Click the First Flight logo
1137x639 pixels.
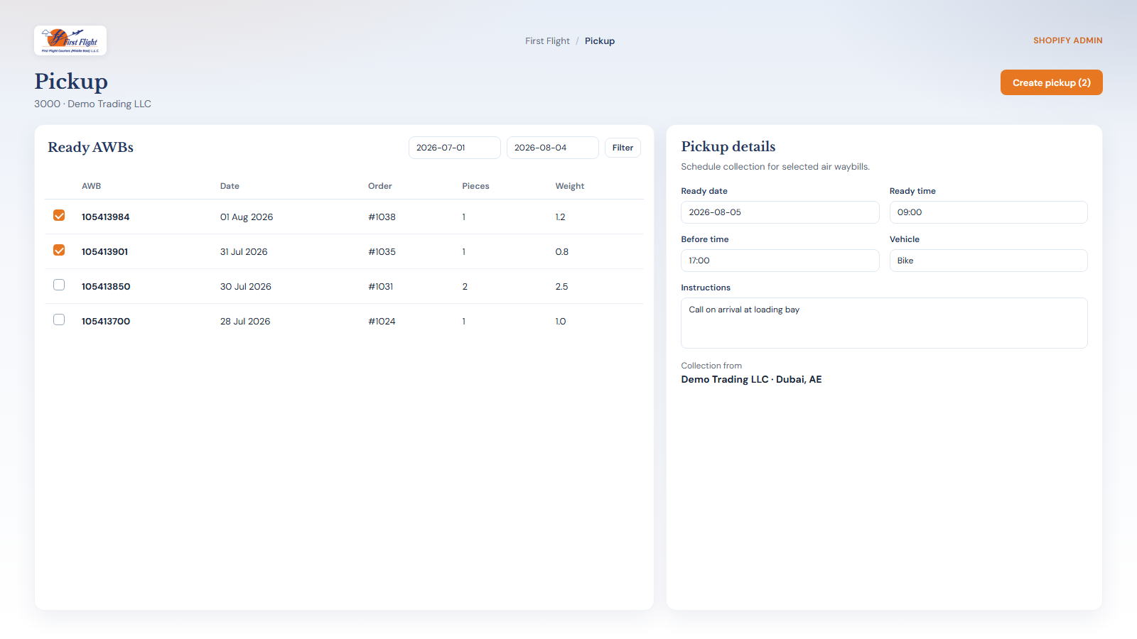(70, 40)
